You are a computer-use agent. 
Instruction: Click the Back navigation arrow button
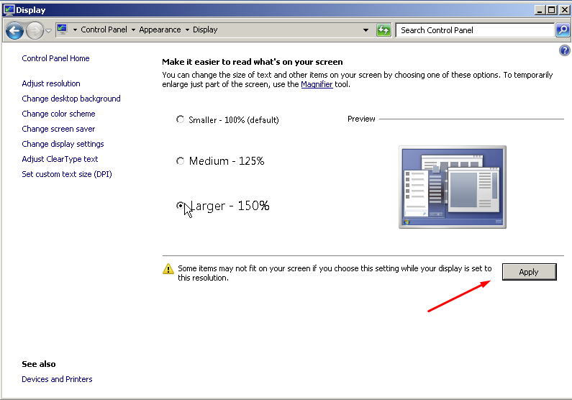(x=14, y=30)
